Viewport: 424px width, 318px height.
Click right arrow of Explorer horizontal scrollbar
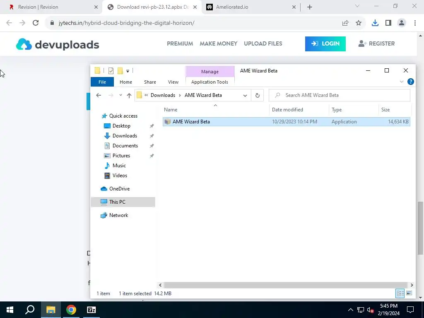point(412,285)
